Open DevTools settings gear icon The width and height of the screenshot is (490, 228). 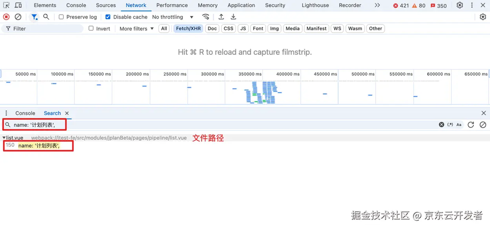(x=460, y=5)
